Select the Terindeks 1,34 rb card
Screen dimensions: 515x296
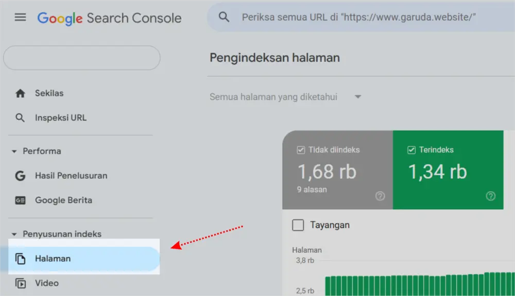pyautogui.click(x=448, y=170)
